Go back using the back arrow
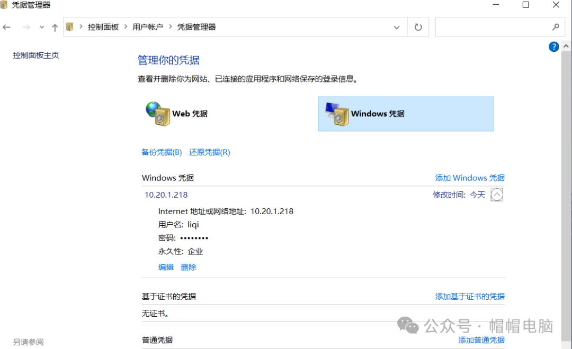Screen dimensions: 572x349 (7, 27)
